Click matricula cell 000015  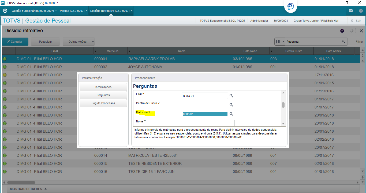click(101, 163)
